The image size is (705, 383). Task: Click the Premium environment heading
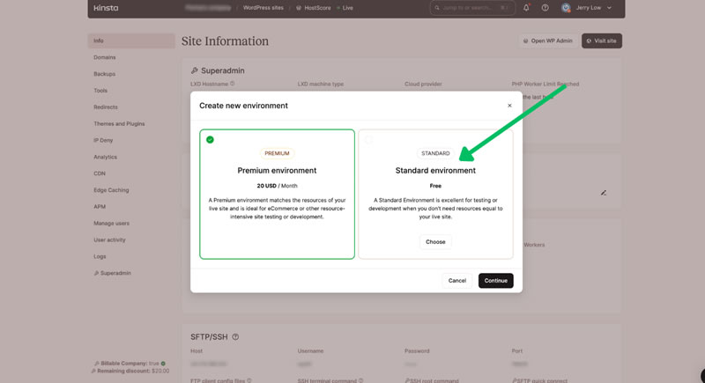[277, 171]
